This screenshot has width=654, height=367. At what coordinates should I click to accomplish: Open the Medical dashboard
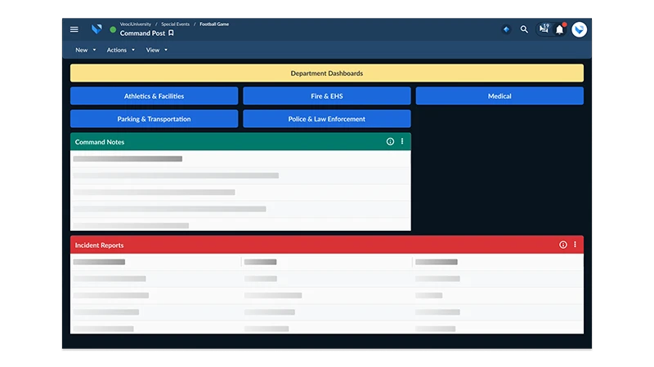(x=499, y=96)
